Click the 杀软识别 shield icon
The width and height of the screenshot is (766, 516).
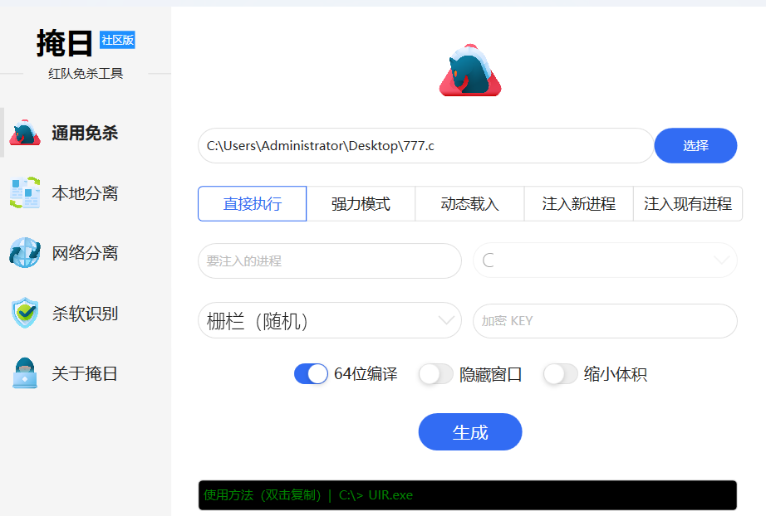click(x=25, y=314)
